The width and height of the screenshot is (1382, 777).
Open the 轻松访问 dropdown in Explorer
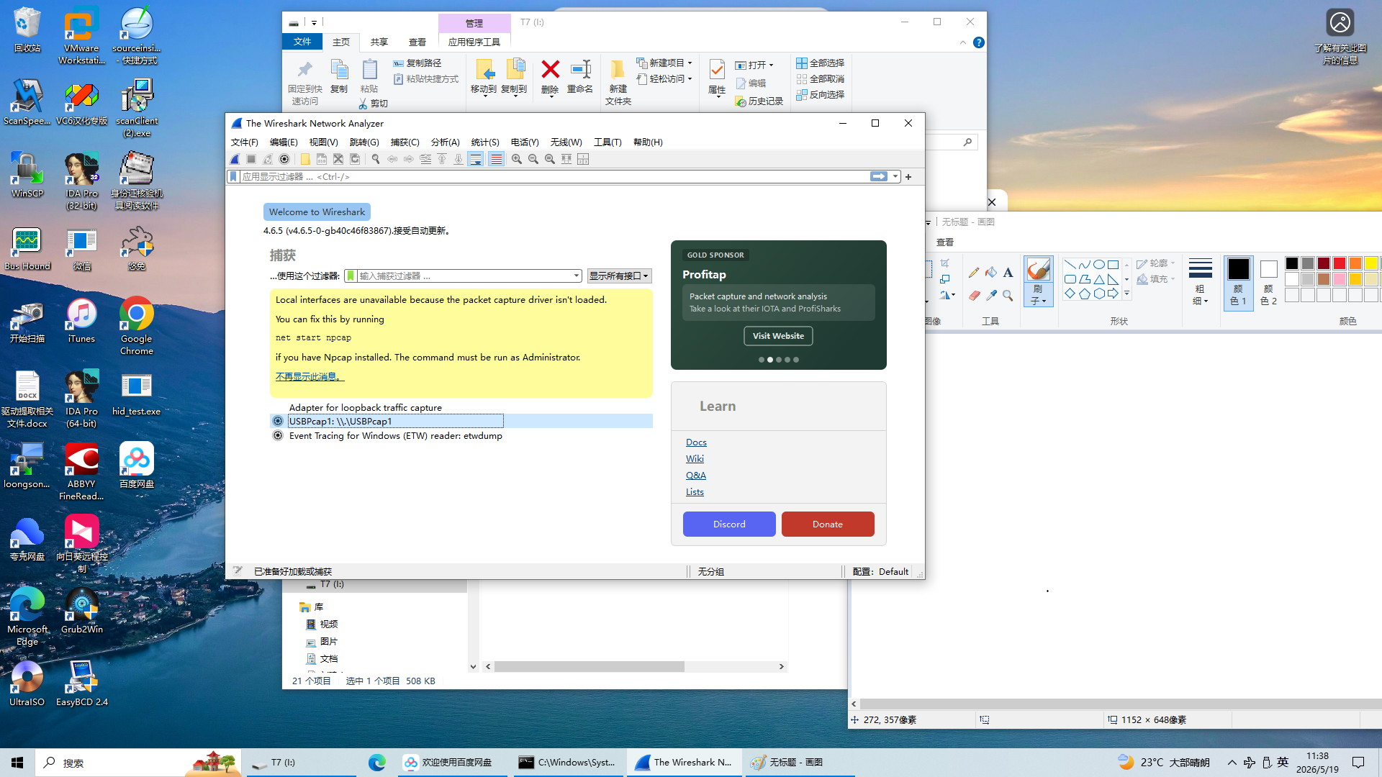[664, 79]
